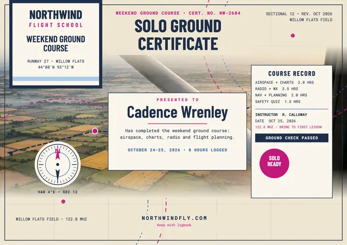This screenshot has width=347, height=245.
Task: Select the FLIGHT SCHOOL subtitle
Action: [x=56, y=25]
